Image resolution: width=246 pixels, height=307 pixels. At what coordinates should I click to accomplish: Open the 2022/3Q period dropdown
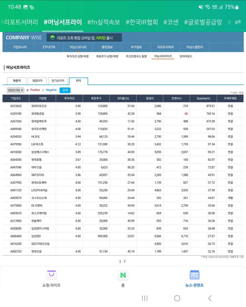coord(15,90)
